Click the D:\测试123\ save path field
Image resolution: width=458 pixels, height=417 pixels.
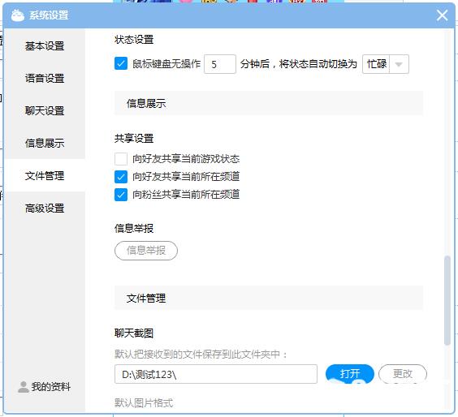pos(216,374)
